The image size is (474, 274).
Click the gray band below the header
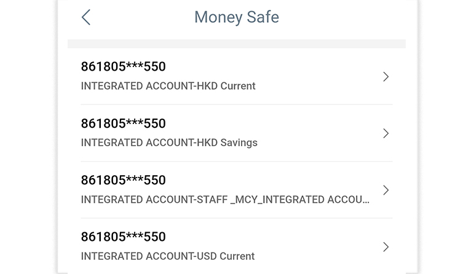(237, 44)
